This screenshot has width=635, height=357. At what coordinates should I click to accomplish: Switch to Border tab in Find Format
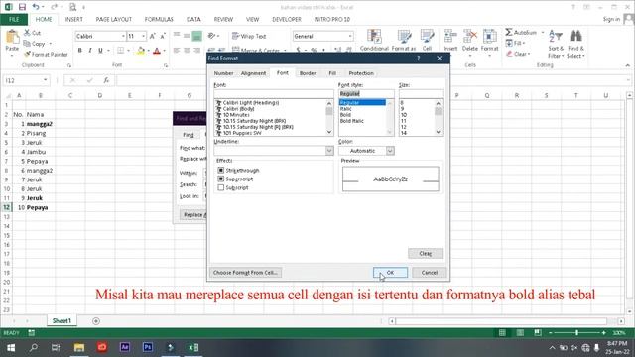point(308,73)
